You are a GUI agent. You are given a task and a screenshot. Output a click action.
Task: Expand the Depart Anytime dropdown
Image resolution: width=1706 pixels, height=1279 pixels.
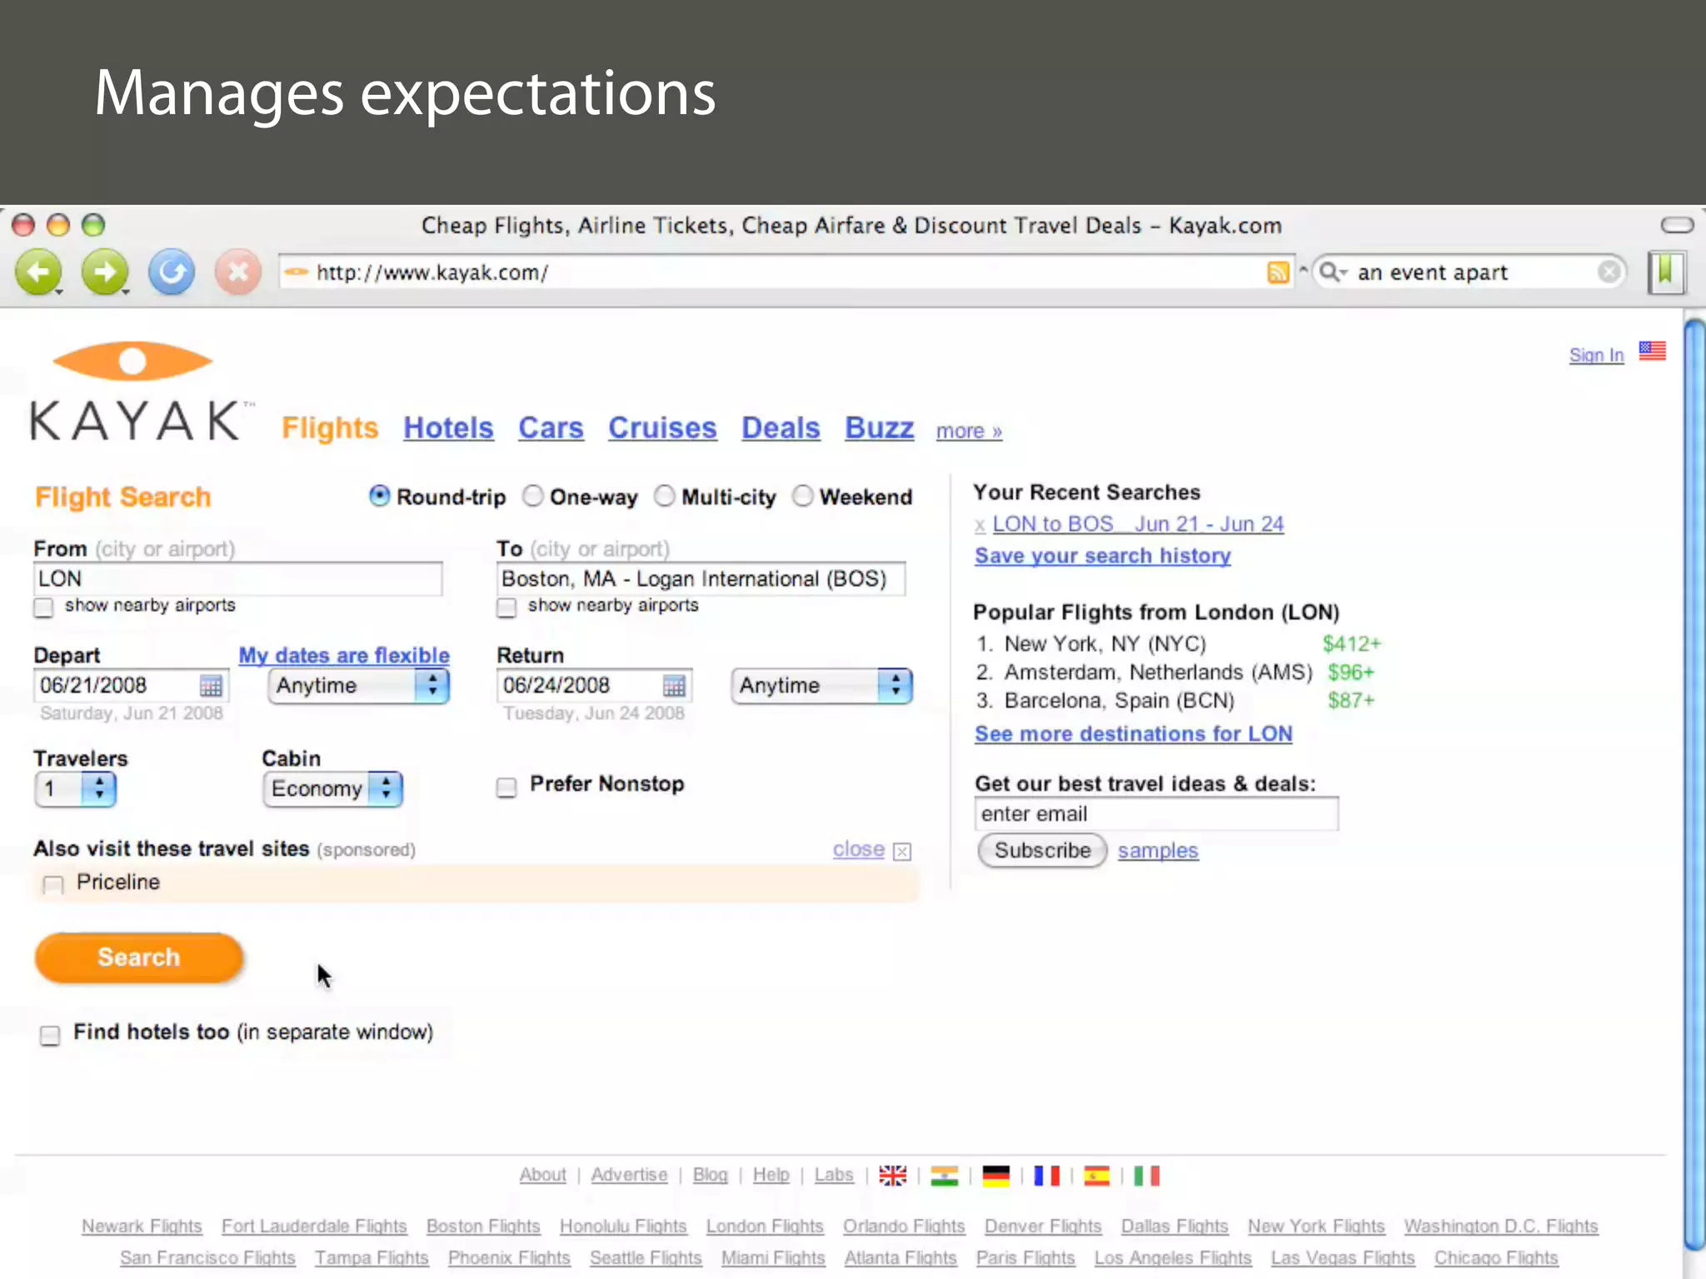[x=359, y=686]
